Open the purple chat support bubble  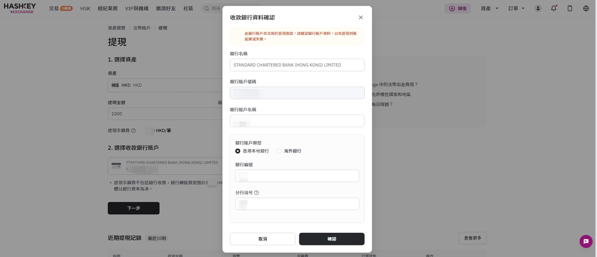[x=586, y=242]
